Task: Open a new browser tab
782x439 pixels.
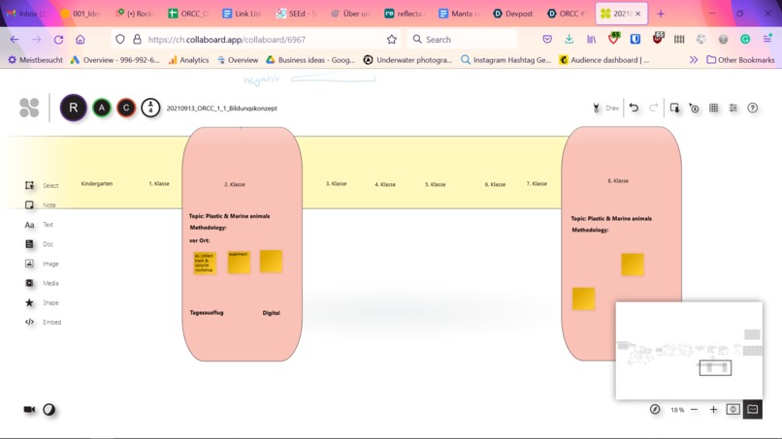Action: click(x=661, y=14)
